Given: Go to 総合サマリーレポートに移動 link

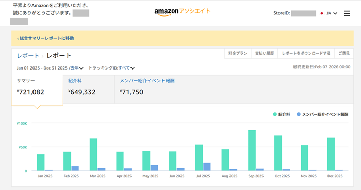Looking at the screenshot, I should pos(45,38).
